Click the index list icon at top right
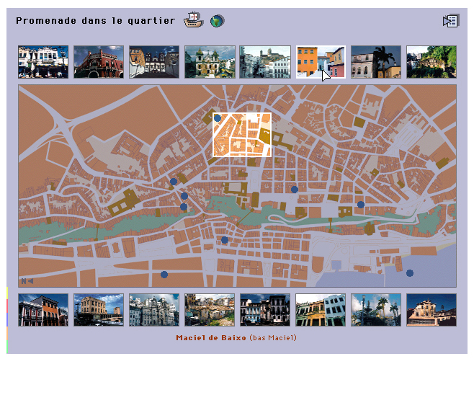The width and height of the screenshot is (474, 413). pos(450,21)
